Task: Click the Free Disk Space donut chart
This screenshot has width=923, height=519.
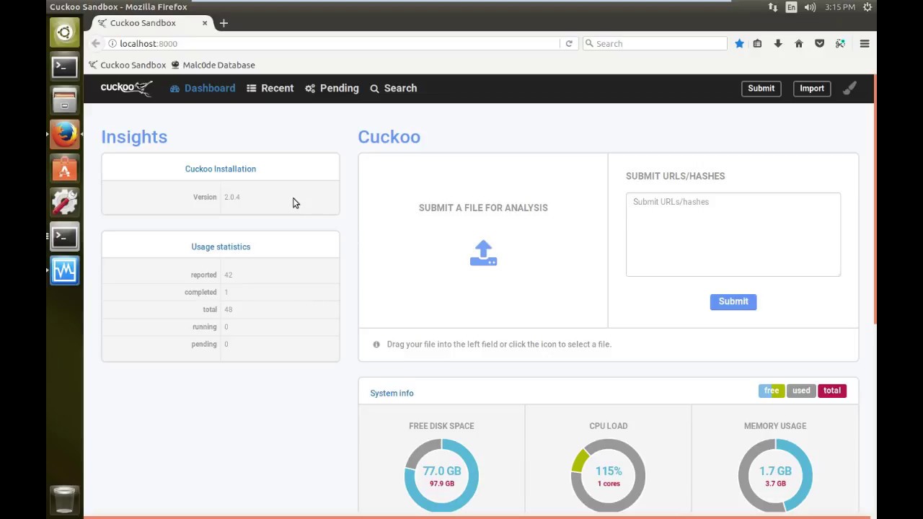Action: coord(441,475)
